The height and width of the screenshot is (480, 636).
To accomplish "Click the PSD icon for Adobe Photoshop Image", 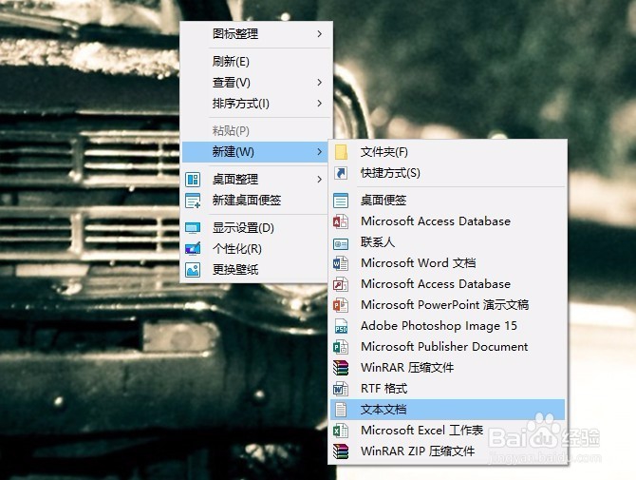I will pyautogui.click(x=341, y=326).
